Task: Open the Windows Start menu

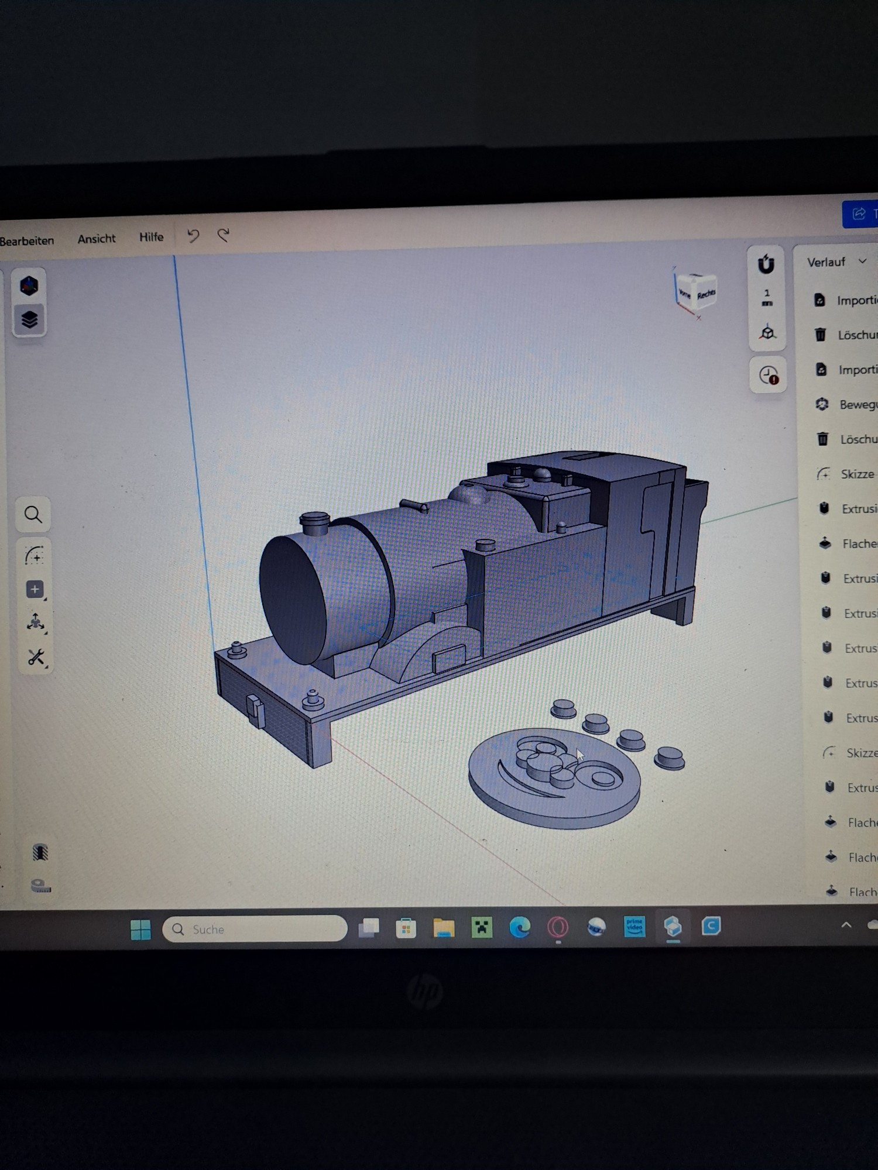Action: 140,930
